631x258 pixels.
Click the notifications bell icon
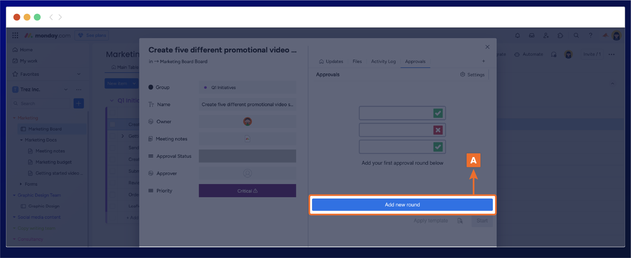click(517, 35)
